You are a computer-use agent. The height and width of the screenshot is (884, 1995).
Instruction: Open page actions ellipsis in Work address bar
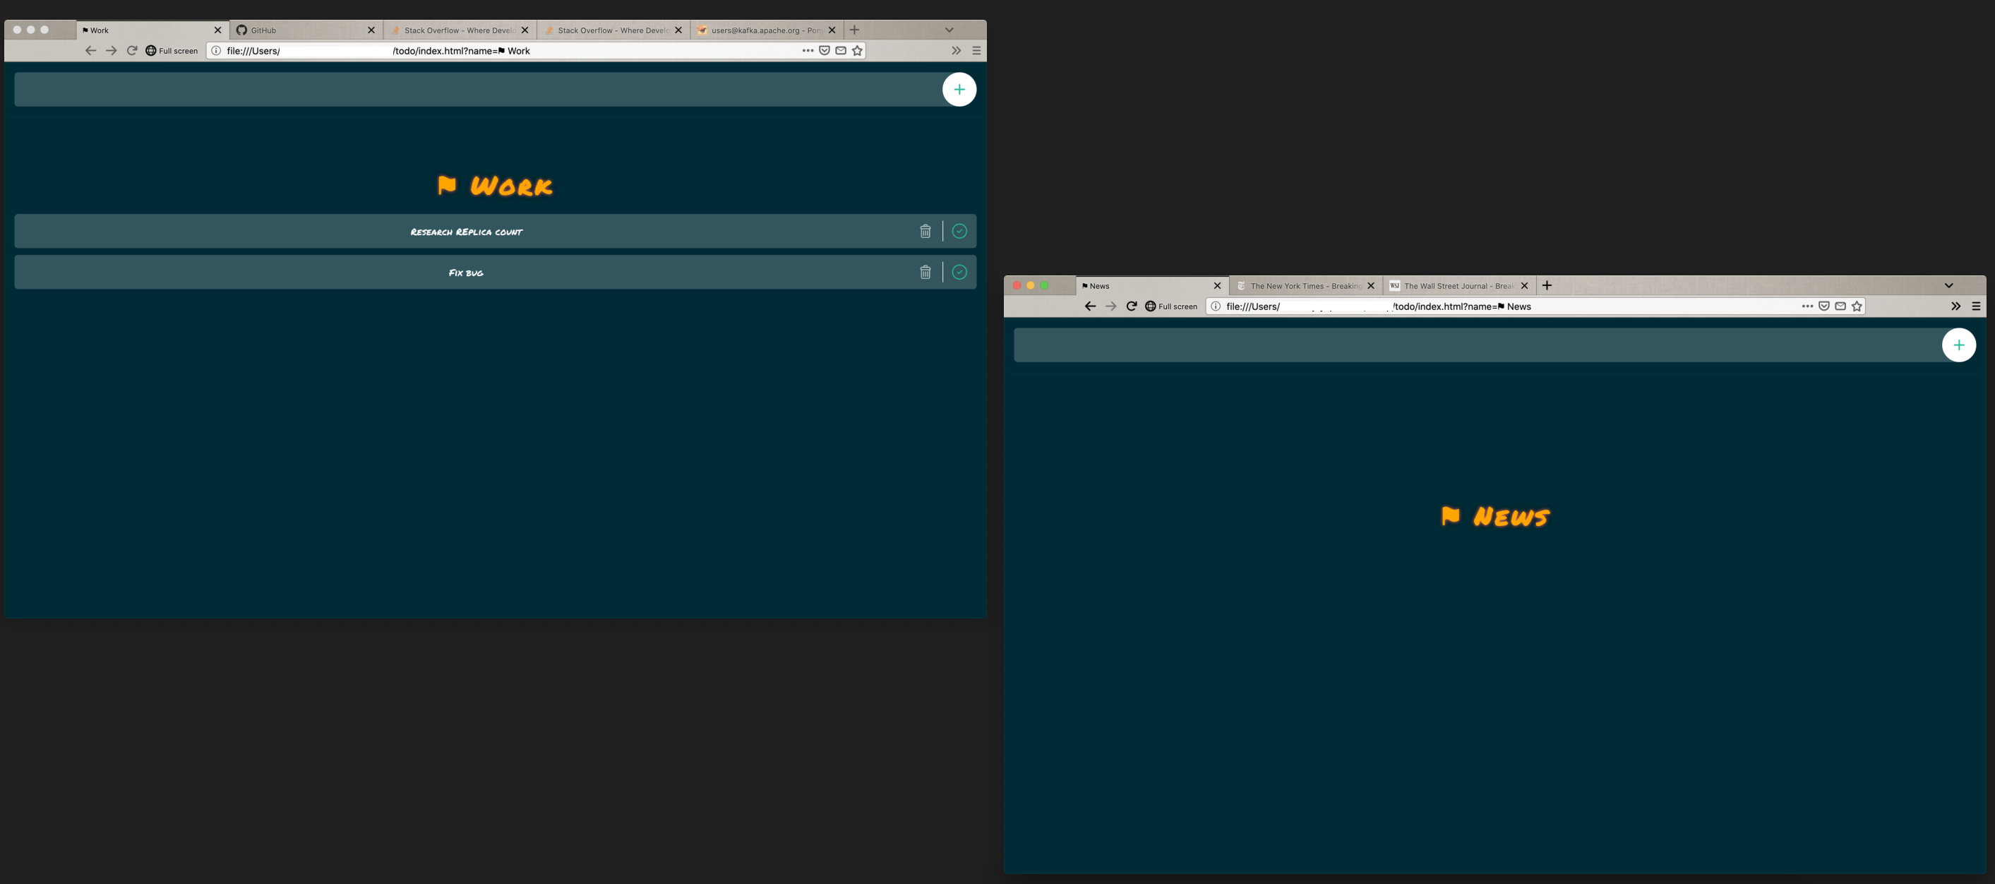[807, 50]
